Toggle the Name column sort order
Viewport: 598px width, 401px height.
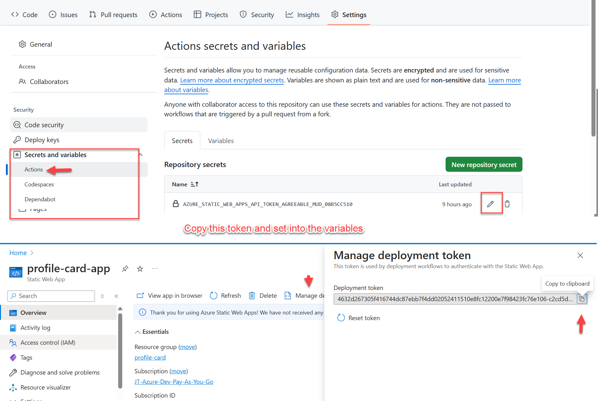(194, 184)
